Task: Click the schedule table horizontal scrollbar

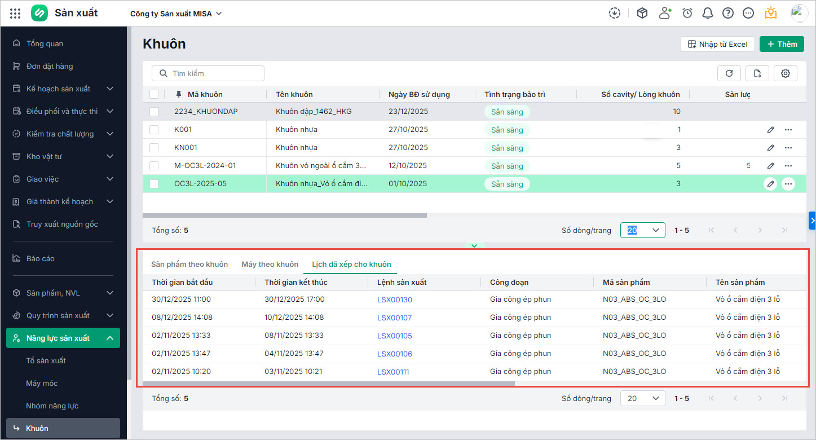Action: (329, 384)
